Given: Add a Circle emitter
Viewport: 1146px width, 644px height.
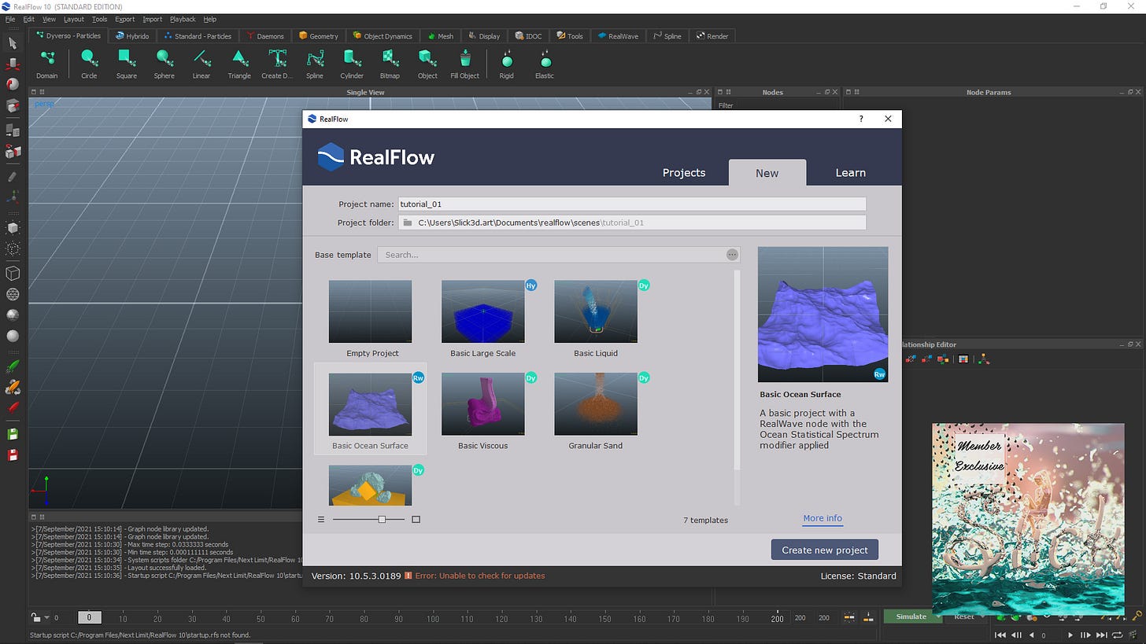Looking at the screenshot, I should click(89, 63).
